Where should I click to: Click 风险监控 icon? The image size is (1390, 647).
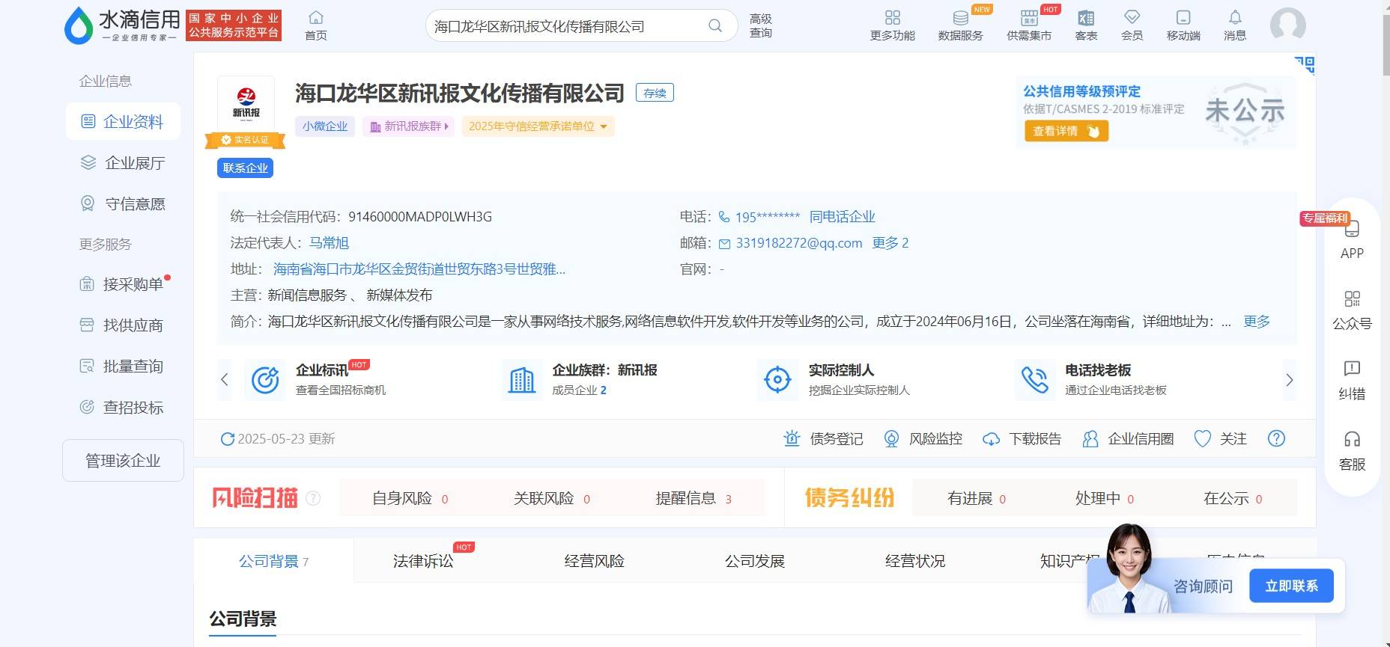point(891,439)
